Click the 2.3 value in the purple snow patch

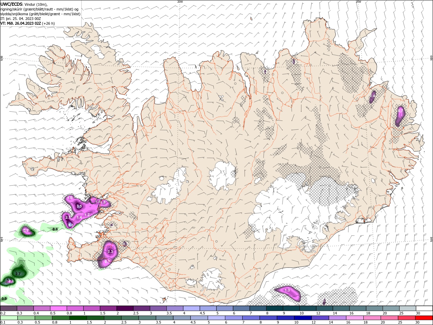point(110,252)
